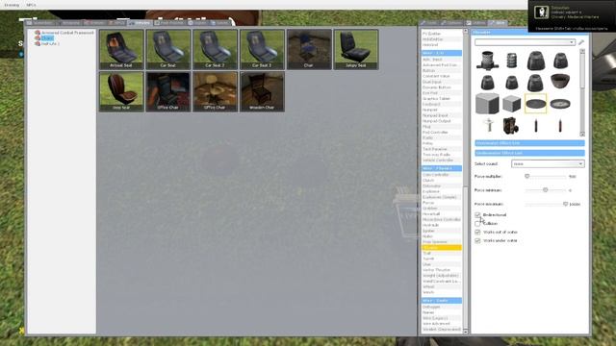
Task: Switch to the Entities tab
Action: [x=94, y=23]
